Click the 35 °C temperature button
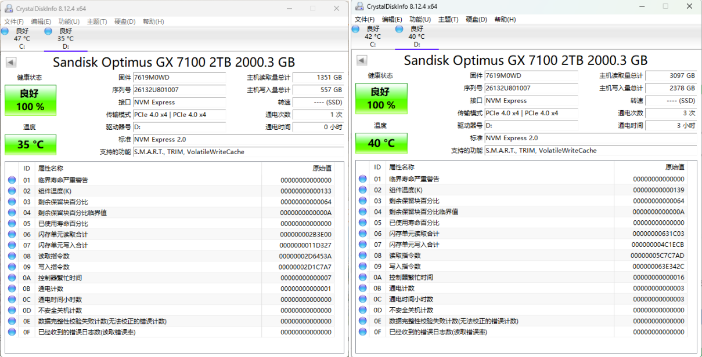702x357 pixels. coord(30,145)
